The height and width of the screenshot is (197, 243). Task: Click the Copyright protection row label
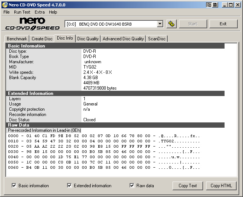27,109
